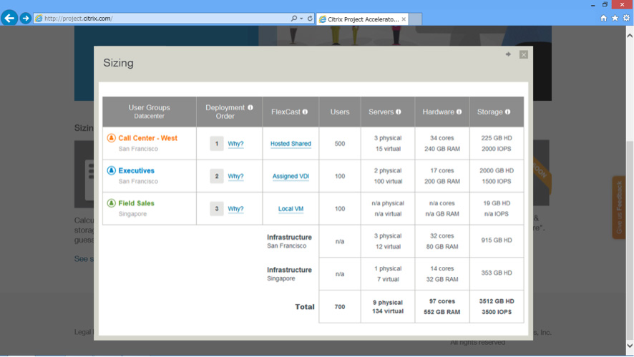Click the address bar search magnifier icon
634x357 pixels.
(294, 18)
